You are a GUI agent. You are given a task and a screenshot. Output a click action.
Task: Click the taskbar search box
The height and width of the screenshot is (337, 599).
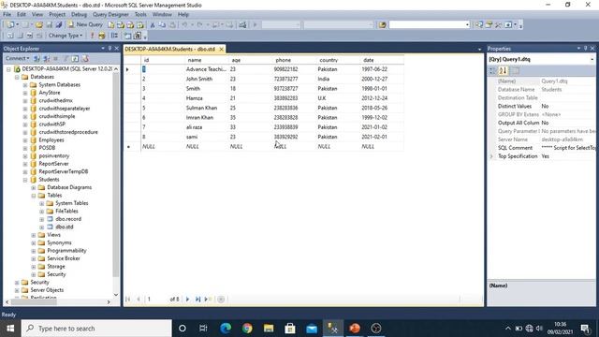(96, 329)
